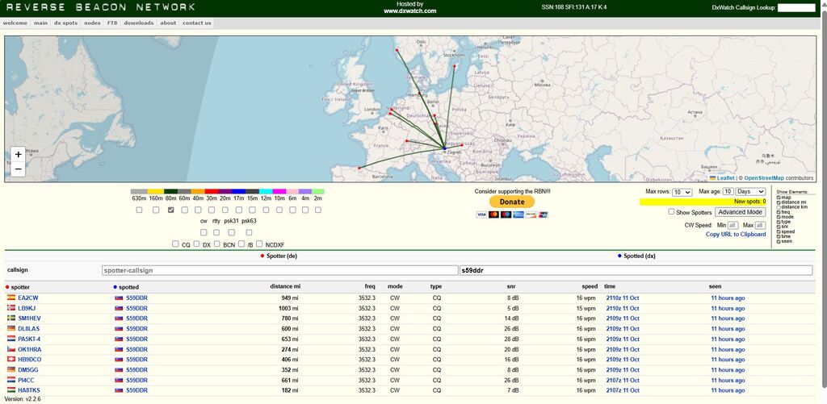Open the Max rows dropdown

(x=682, y=192)
